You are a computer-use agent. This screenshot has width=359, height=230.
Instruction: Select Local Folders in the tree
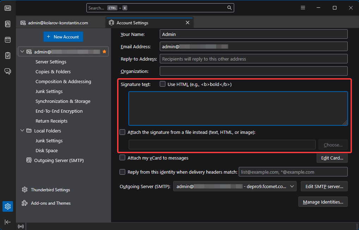click(48, 131)
